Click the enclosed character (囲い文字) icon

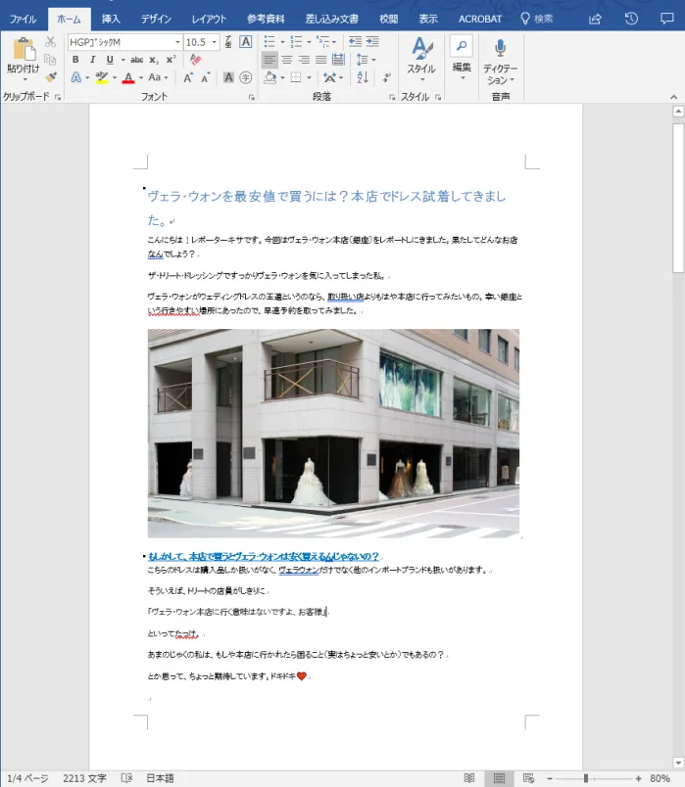(x=246, y=77)
